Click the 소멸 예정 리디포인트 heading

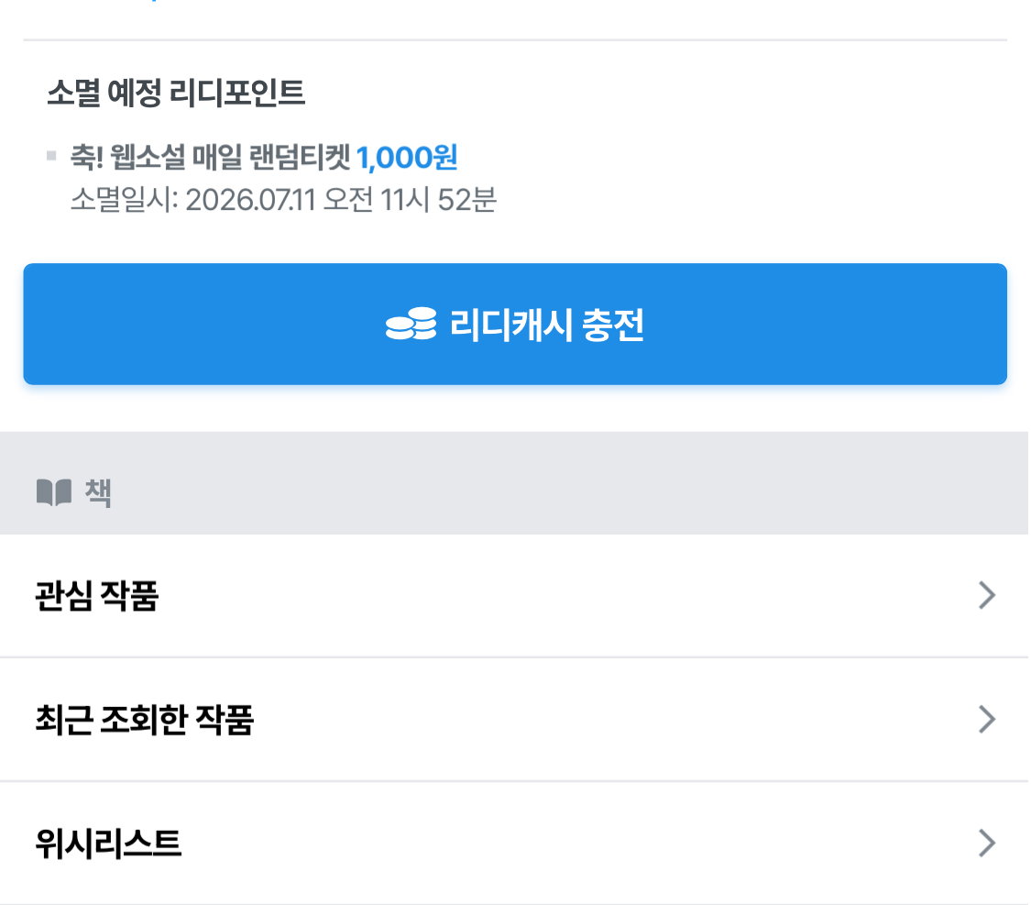176,92
